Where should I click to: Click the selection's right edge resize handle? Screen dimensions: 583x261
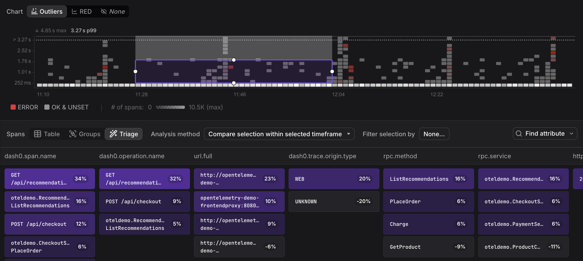pyautogui.click(x=332, y=71)
